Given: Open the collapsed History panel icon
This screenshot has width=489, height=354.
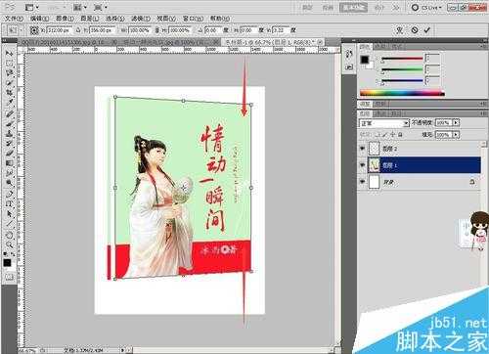Looking at the screenshot, I should click(x=349, y=54).
